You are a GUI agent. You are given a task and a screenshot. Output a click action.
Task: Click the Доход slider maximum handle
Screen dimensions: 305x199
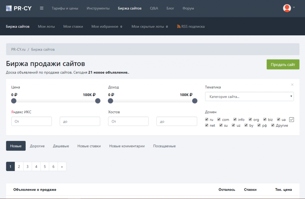pos(195,101)
